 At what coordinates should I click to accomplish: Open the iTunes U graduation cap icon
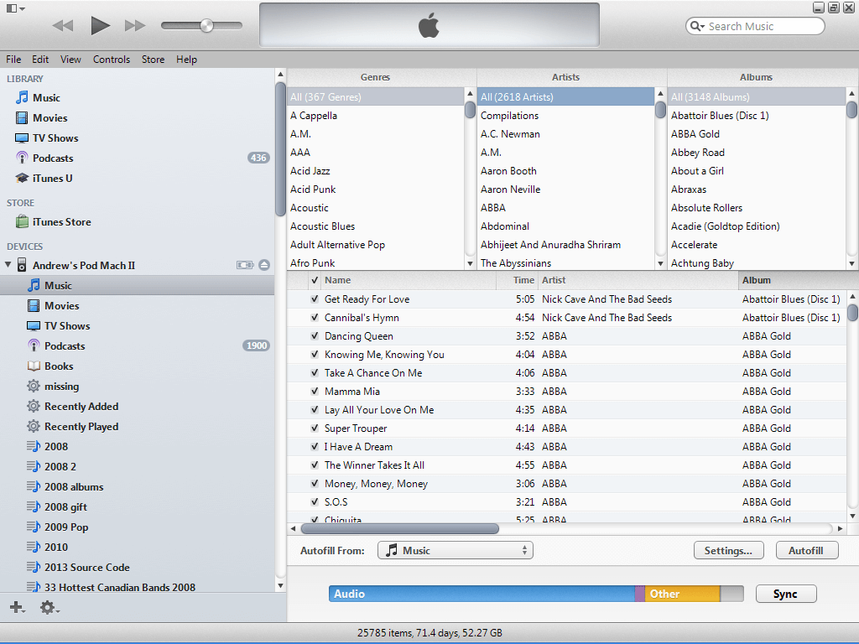pos(22,178)
